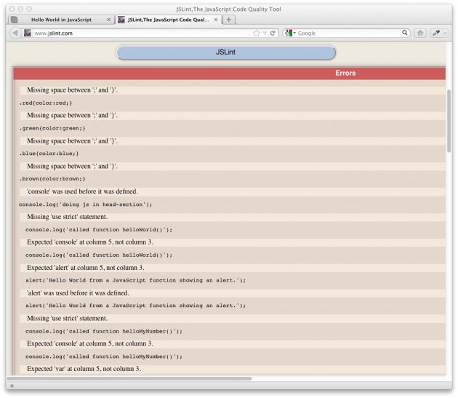Expand the dropdown next to the eyedropper icon

point(445,33)
